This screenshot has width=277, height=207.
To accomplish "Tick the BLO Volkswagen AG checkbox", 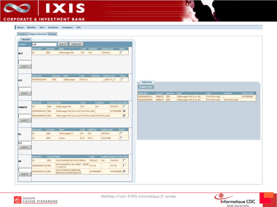I will (121, 53).
